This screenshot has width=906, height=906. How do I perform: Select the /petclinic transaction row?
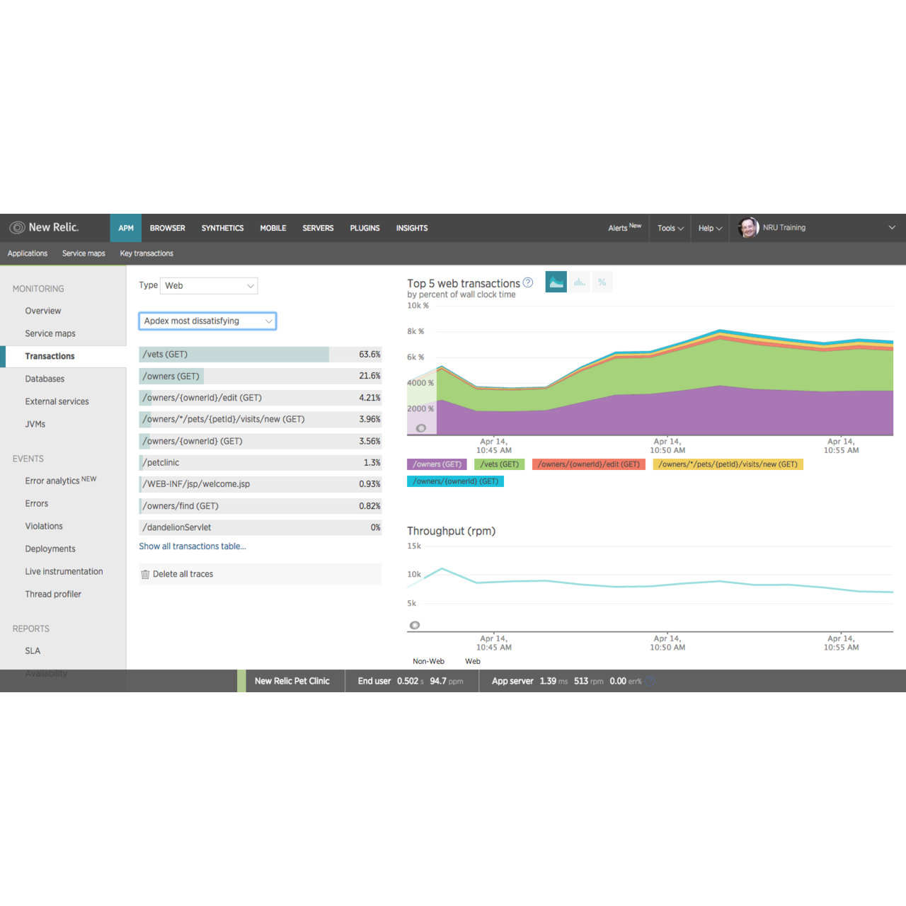[x=260, y=462]
